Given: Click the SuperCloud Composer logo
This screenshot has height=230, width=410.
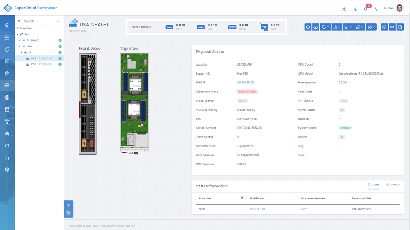Looking at the screenshot, I should click(x=30, y=8).
